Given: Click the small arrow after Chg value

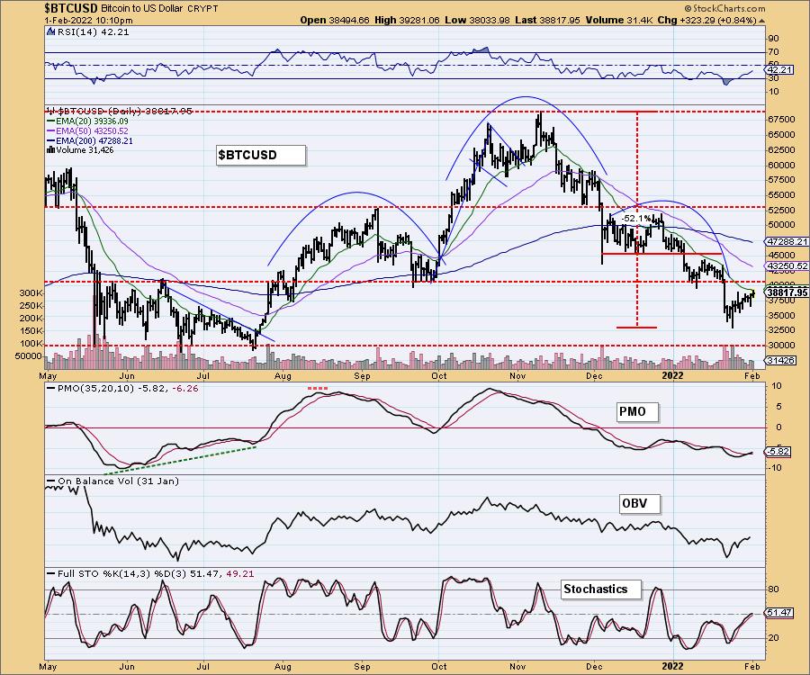Looking at the screenshot, I should (761, 21).
